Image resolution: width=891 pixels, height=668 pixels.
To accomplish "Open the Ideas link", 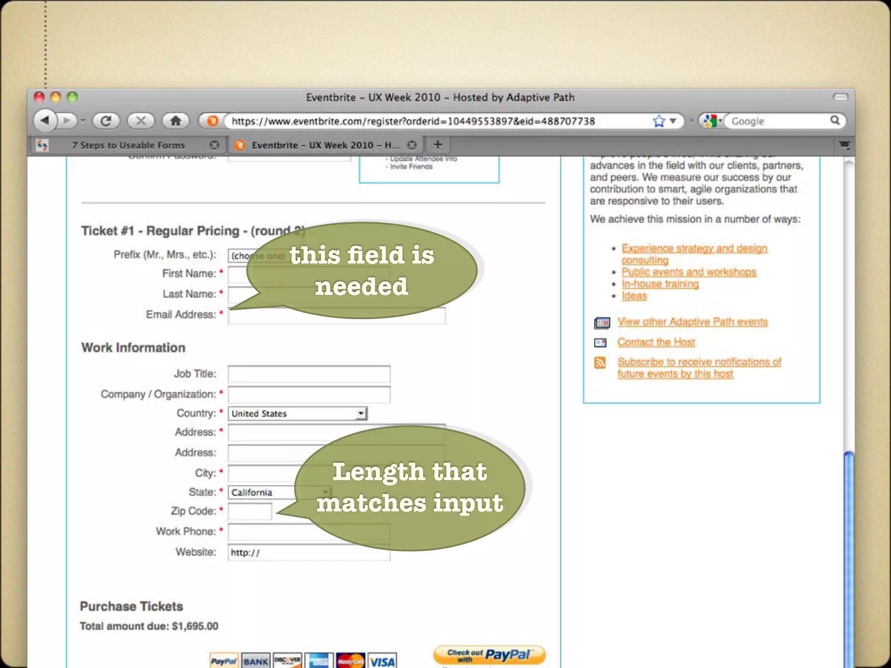I will [x=634, y=296].
